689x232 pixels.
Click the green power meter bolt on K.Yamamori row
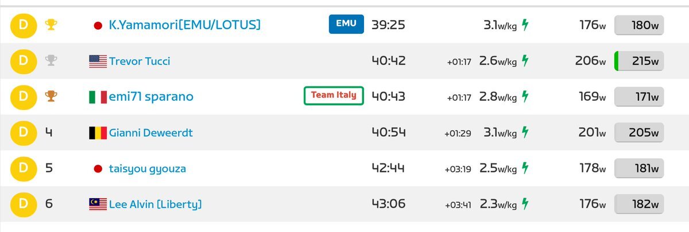coord(525,25)
